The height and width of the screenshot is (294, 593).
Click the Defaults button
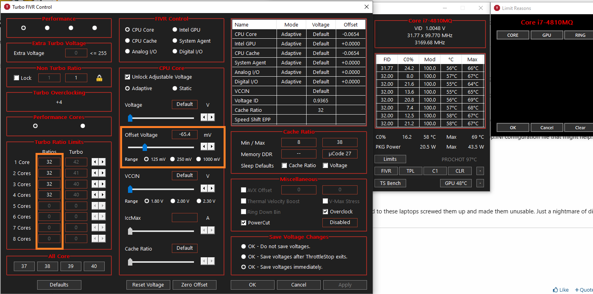[x=59, y=285]
